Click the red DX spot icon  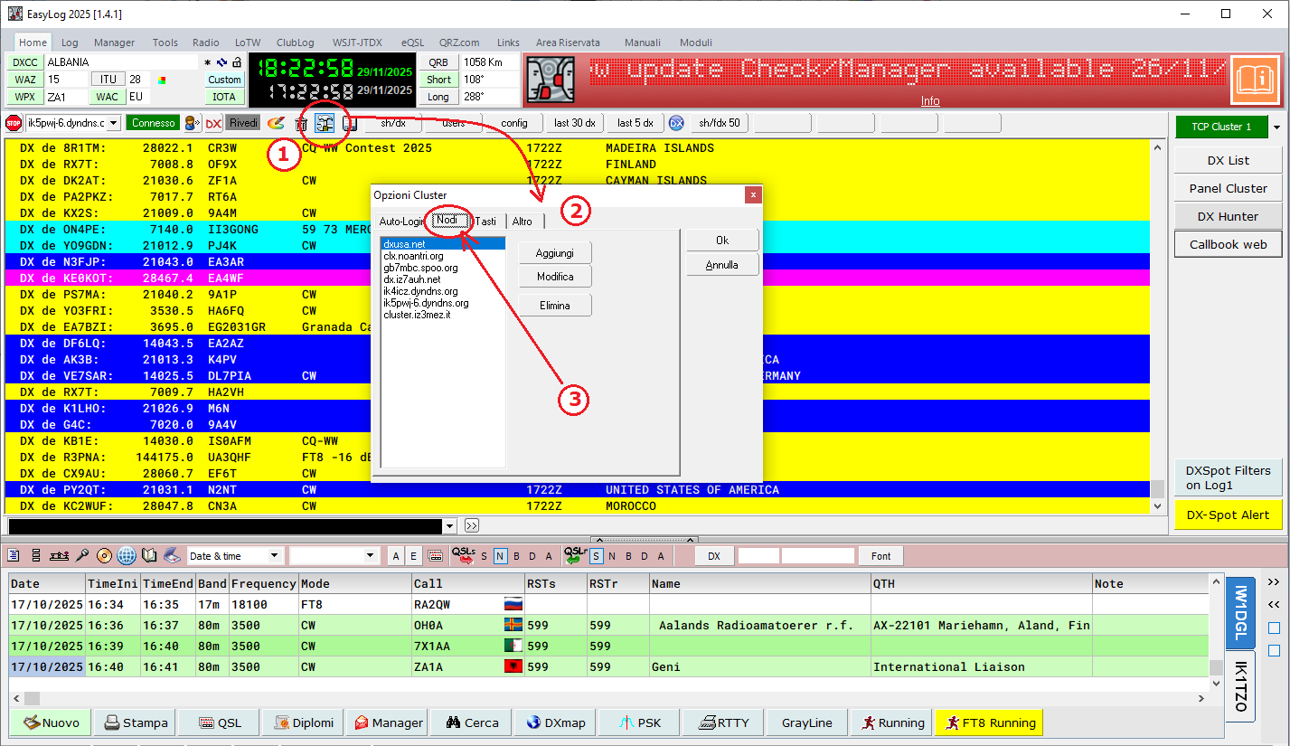pyautogui.click(x=213, y=123)
